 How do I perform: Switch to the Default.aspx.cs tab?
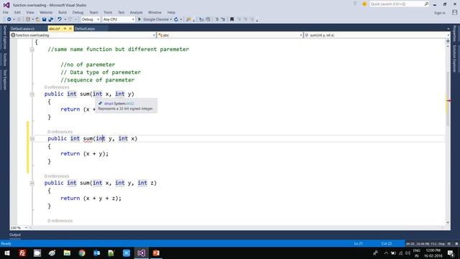(x=22, y=29)
